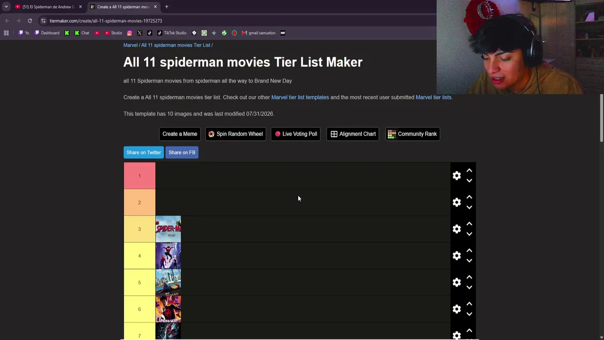The height and width of the screenshot is (340, 604).
Task: Open the Alignment Chart
Action: click(x=353, y=134)
